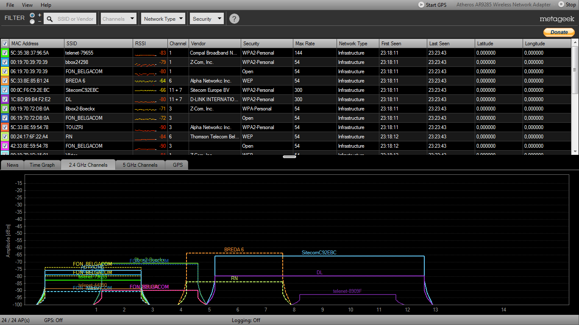This screenshot has width=579, height=325.
Task: Click the Start GPS button label
Action: tap(436, 5)
